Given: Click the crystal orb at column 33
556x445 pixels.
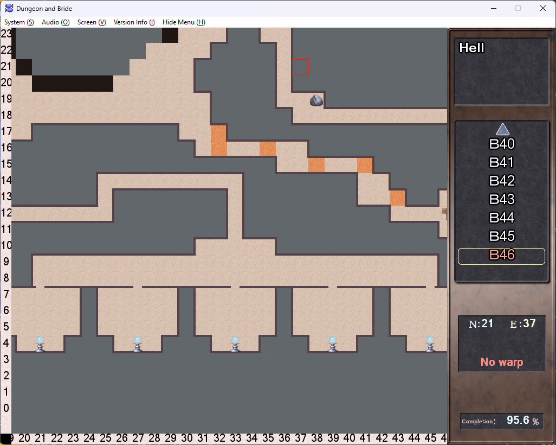Looking at the screenshot, I should [x=235, y=344].
